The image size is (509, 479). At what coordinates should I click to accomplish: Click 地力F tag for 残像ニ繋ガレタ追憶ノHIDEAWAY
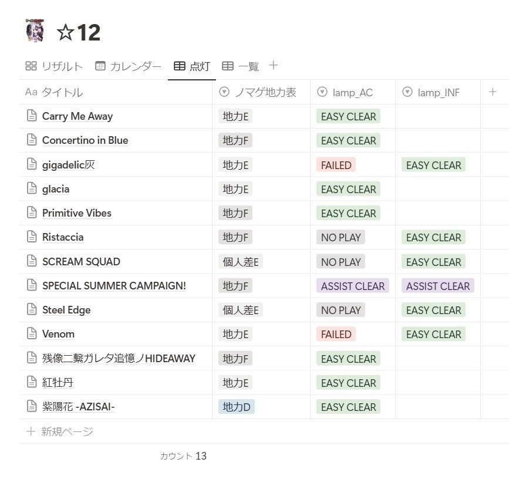click(235, 358)
